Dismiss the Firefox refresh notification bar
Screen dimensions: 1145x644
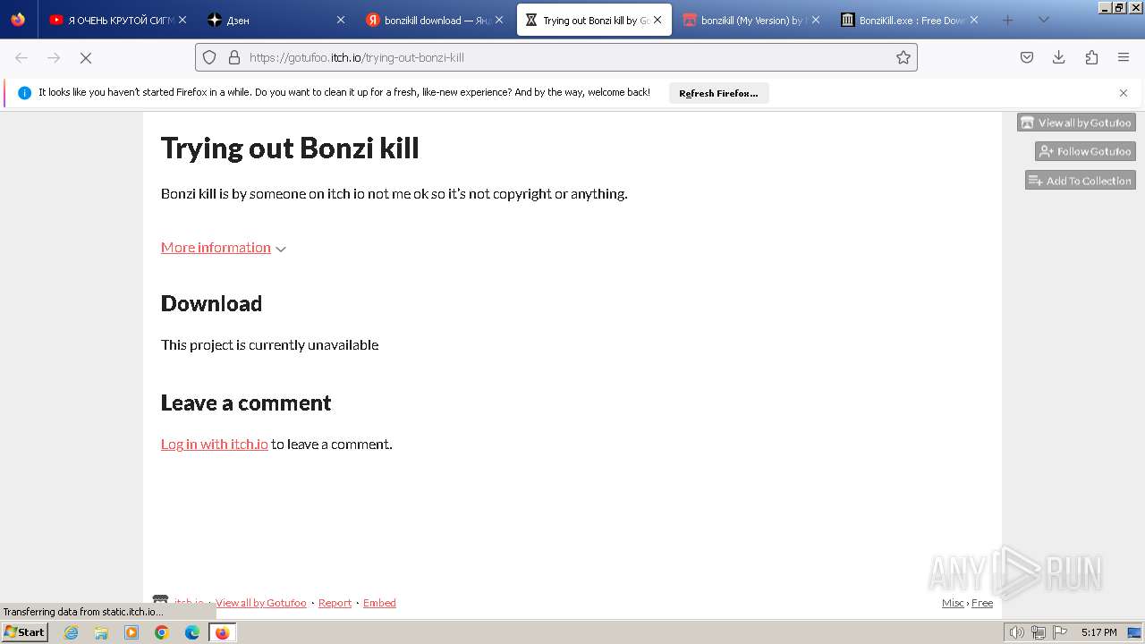click(x=1124, y=93)
